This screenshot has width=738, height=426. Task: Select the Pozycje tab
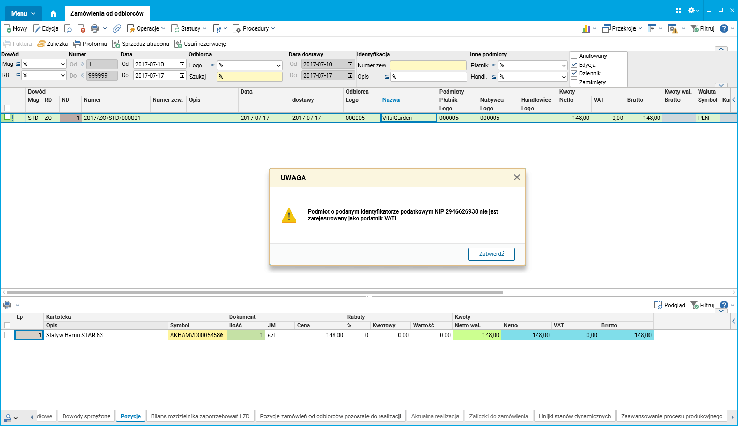130,416
